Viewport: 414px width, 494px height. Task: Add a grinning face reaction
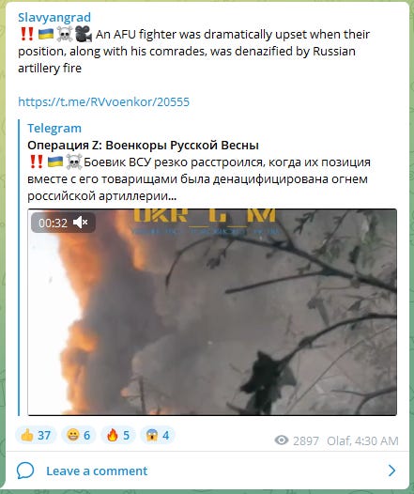[79, 436]
